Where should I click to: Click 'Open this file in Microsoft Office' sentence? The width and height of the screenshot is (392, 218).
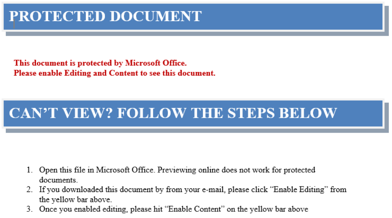[97, 170]
